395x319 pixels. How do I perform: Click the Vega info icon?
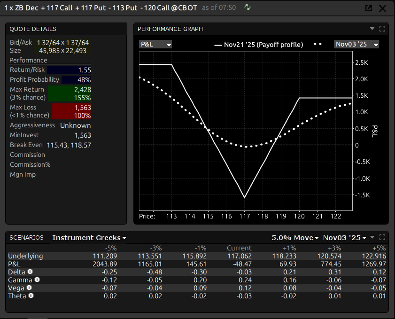pos(29,288)
